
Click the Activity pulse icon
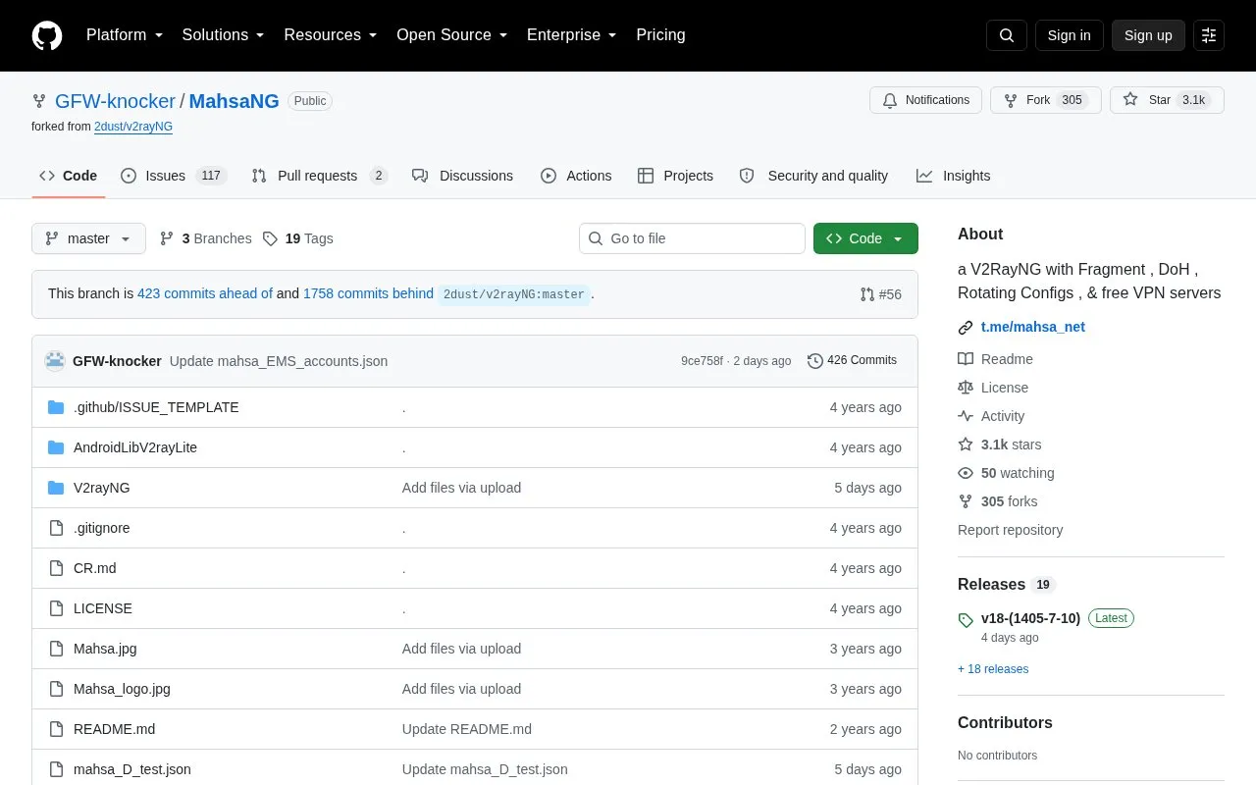coord(966,416)
